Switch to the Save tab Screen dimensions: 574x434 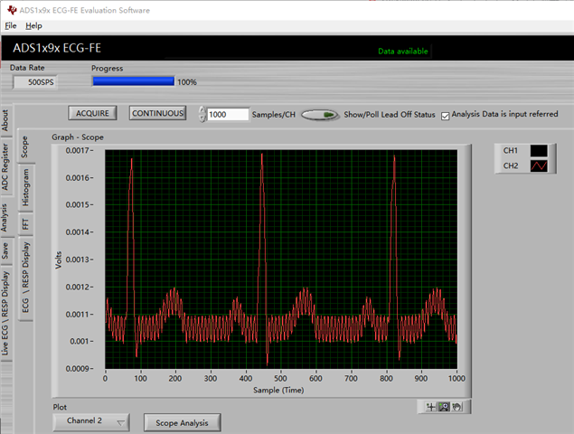(x=5, y=250)
